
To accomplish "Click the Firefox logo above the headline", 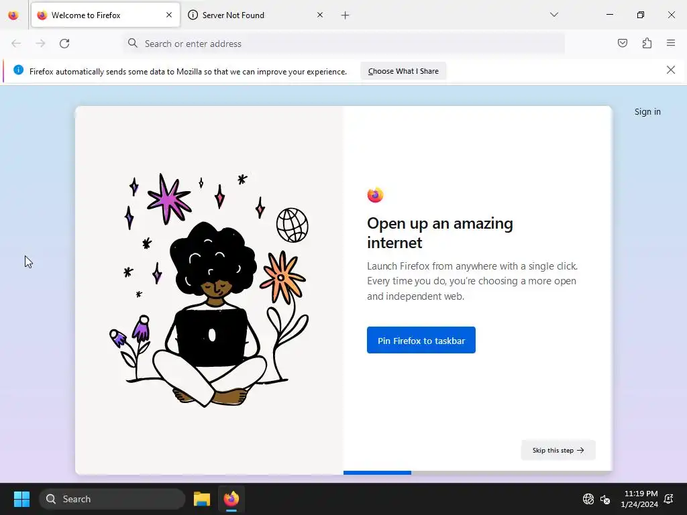I will [375, 195].
